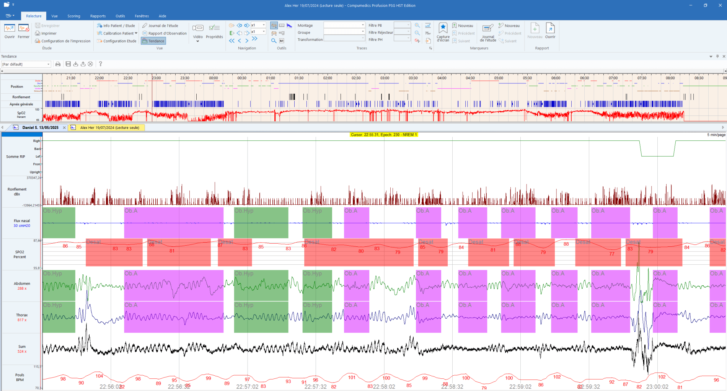Open Journal de l'étude in the Vue group
The image size is (727, 391).
click(160, 26)
